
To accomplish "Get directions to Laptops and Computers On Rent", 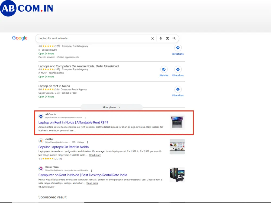I will (x=178, y=71).
